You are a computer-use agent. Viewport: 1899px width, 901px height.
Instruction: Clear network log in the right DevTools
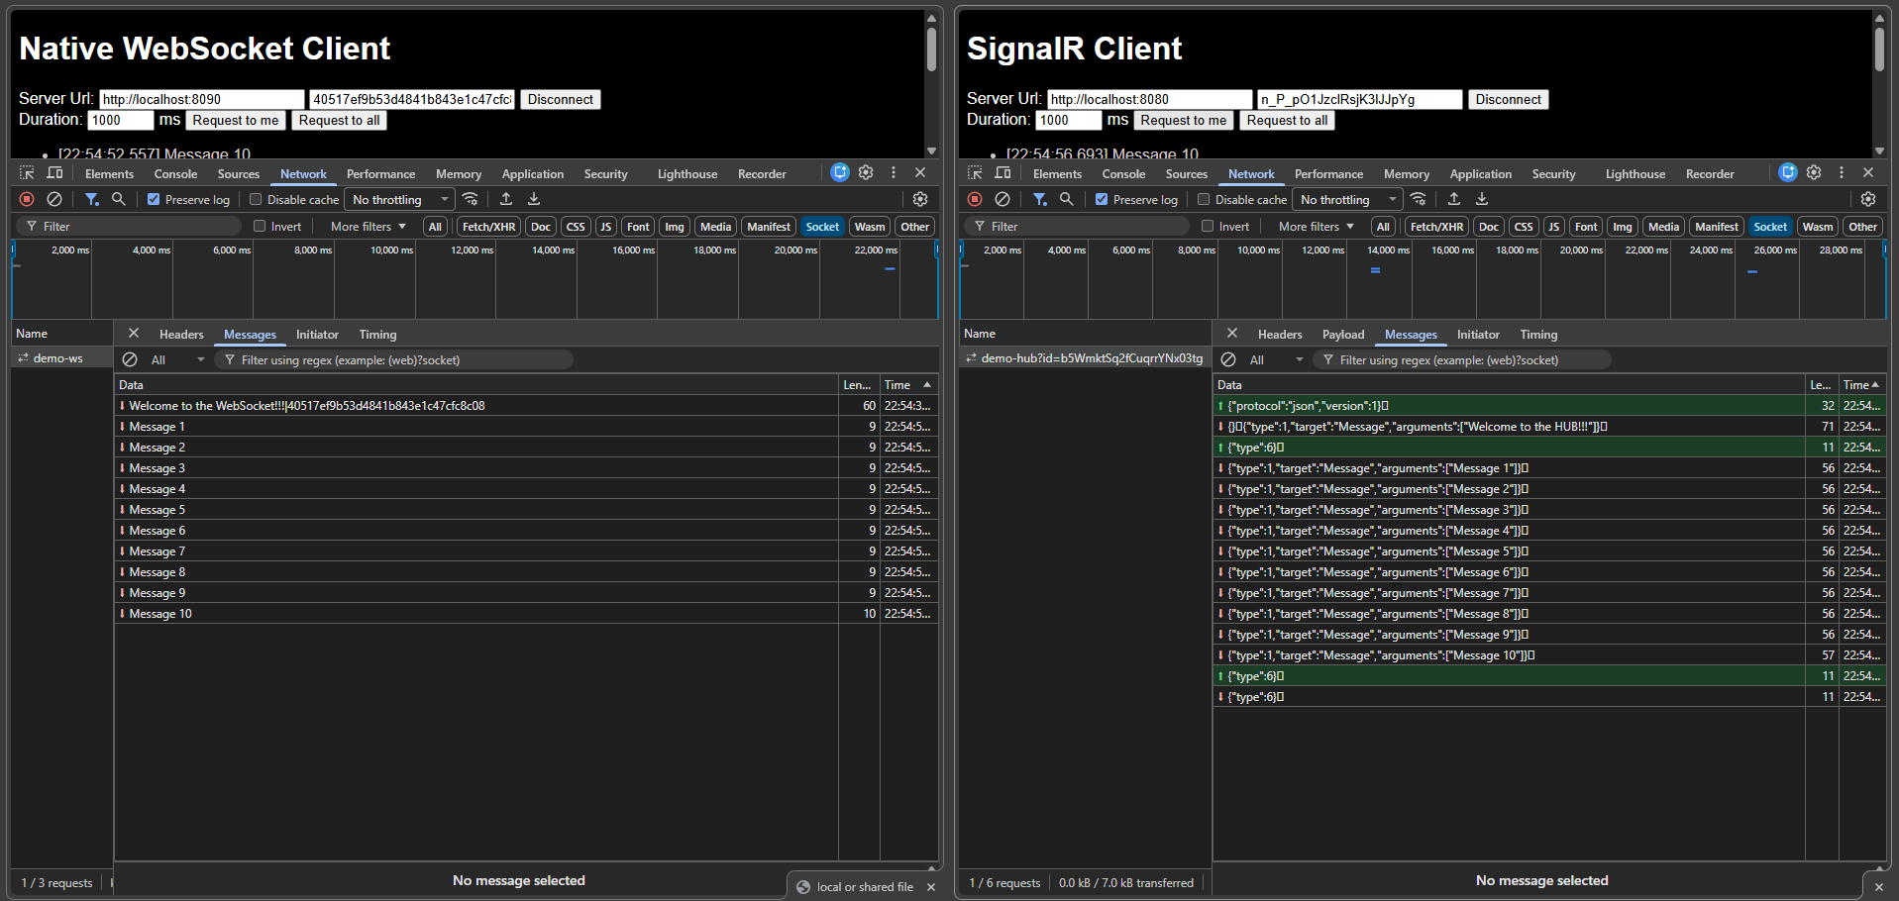point(1002,199)
